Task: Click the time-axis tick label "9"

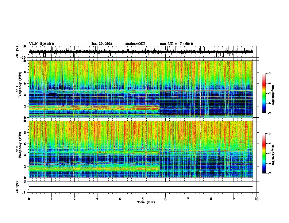Action: (x=234, y=199)
